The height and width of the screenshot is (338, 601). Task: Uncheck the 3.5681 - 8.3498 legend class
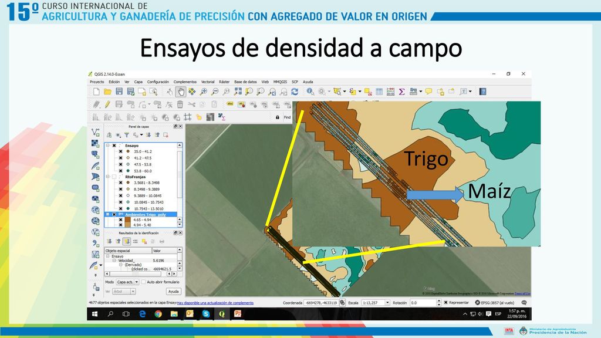pos(121,183)
